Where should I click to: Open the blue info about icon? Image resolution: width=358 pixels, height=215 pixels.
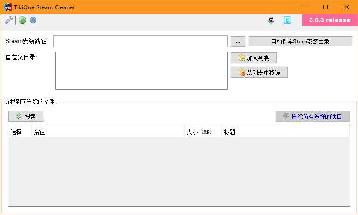coord(33,20)
